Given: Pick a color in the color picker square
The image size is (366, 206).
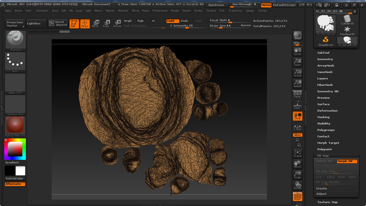Looking at the screenshot, I should [15, 149].
